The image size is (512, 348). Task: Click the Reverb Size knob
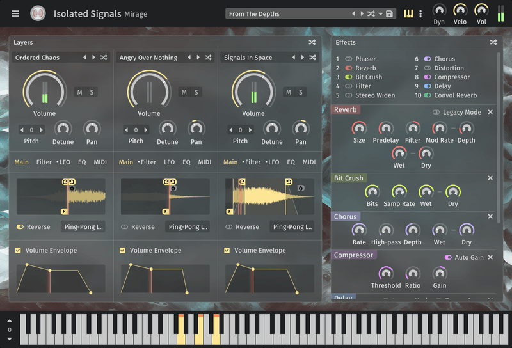tap(359, 128)
